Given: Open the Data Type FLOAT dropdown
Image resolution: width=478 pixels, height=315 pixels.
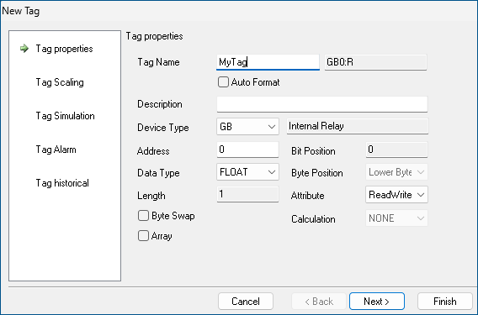Looking at the screenshot, I should coord(247,172).
